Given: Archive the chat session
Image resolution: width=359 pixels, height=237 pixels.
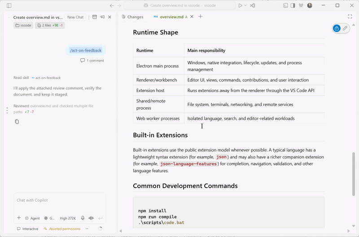Looking at the screenshot, I should [x=95, y=17].
